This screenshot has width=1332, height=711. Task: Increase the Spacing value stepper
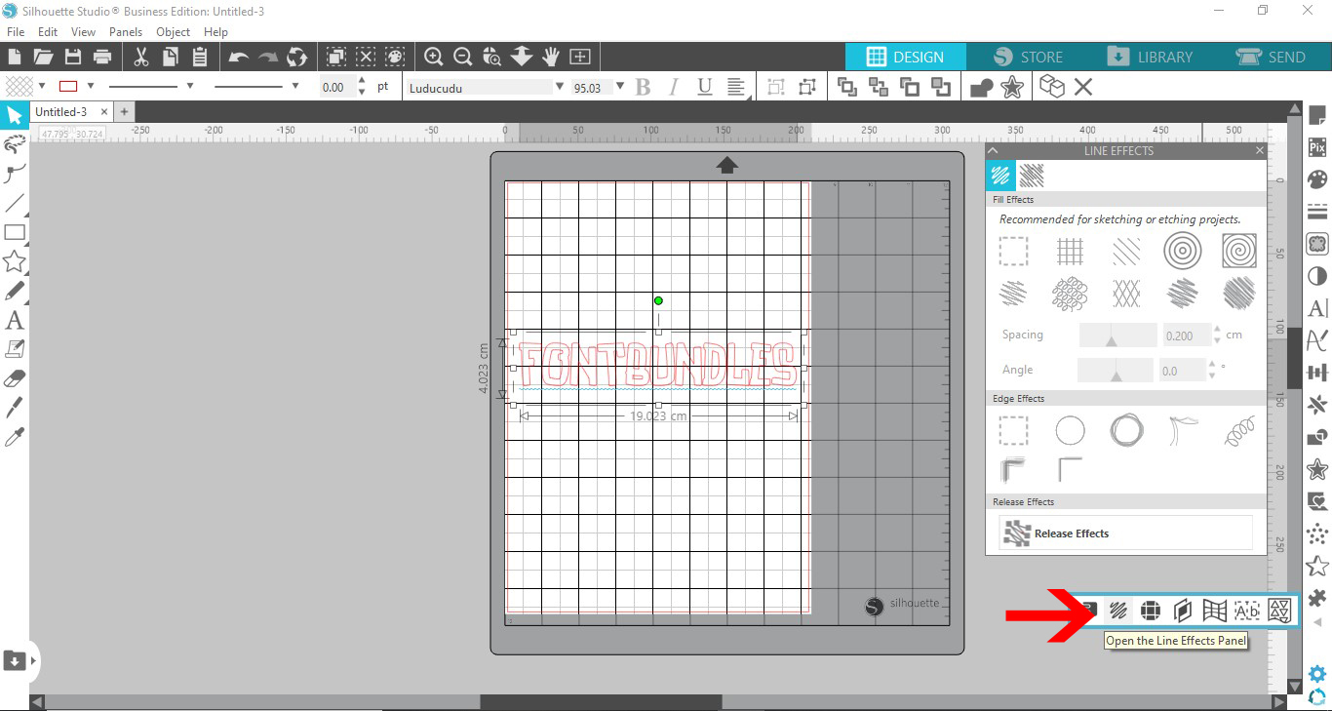click(1217, 330)
